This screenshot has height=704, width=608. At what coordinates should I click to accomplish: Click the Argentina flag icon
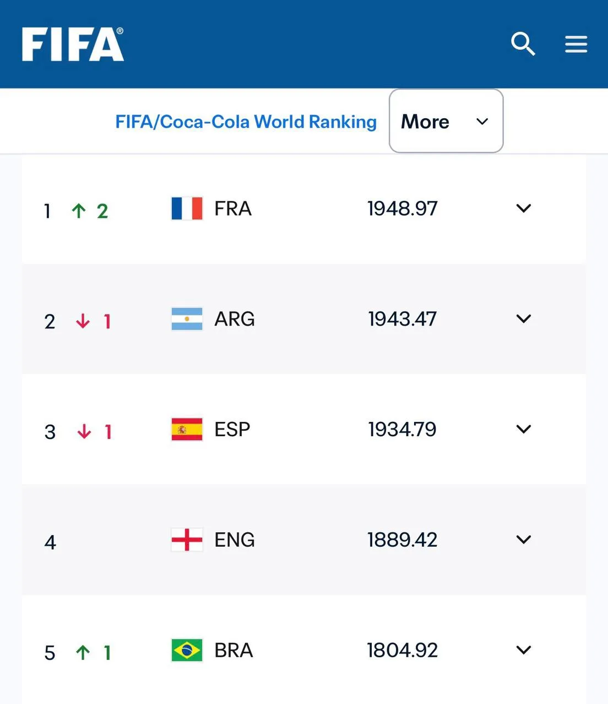tap(187, 319)
